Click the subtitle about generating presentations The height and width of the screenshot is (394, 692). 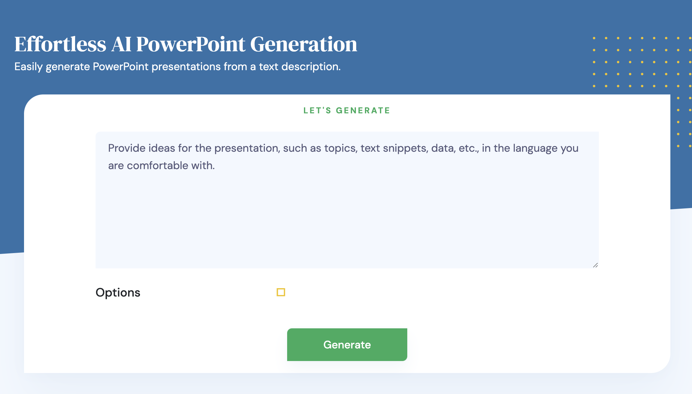click(x=178, y=66)
